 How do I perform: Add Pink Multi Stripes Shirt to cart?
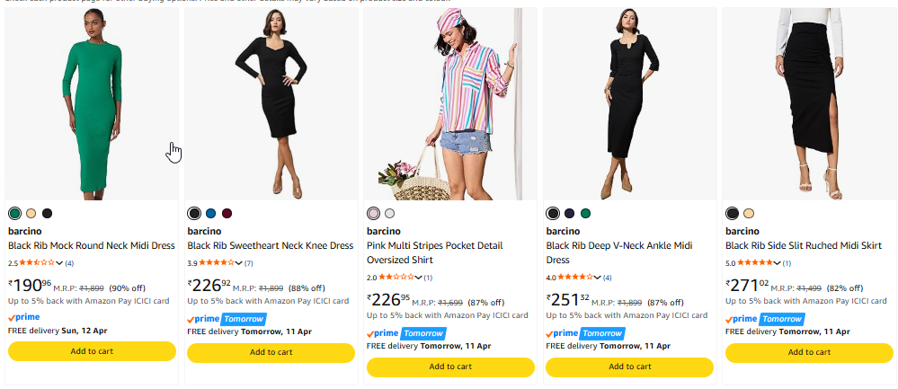[x=450, y=367]
